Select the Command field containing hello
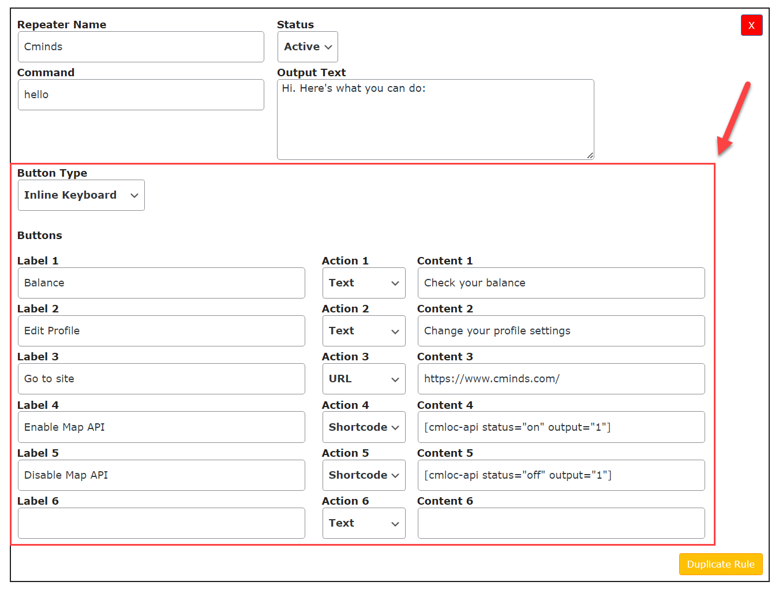779x589 pixels. coord(141,95)
